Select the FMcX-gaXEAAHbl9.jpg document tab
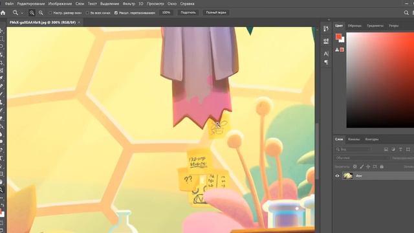This screenshot has width=414, height=233. pyautogui.click(x=43, y=23)
